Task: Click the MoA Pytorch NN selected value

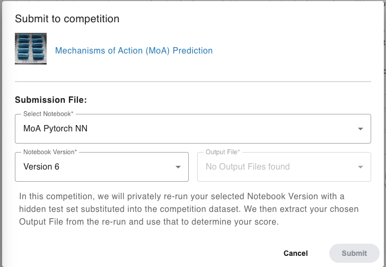Action: tap(55, 128)
